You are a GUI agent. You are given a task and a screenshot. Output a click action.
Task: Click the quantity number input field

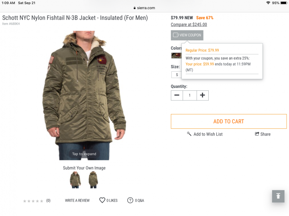(x=189, y=95)
